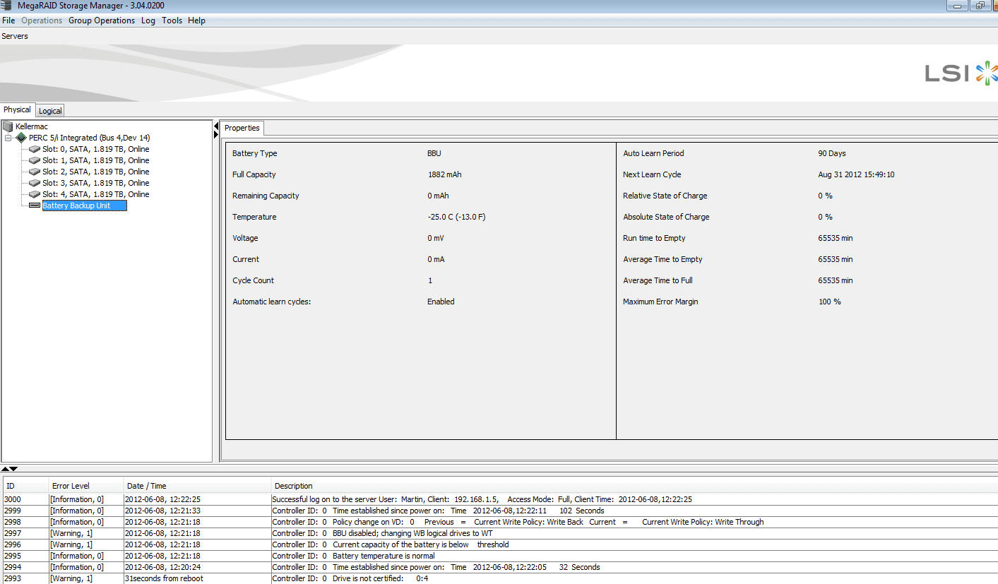Screen dimensions: 998x584
Task: Restore the MegaRAID Storage Manager window
Action: (x=980, y=6)
